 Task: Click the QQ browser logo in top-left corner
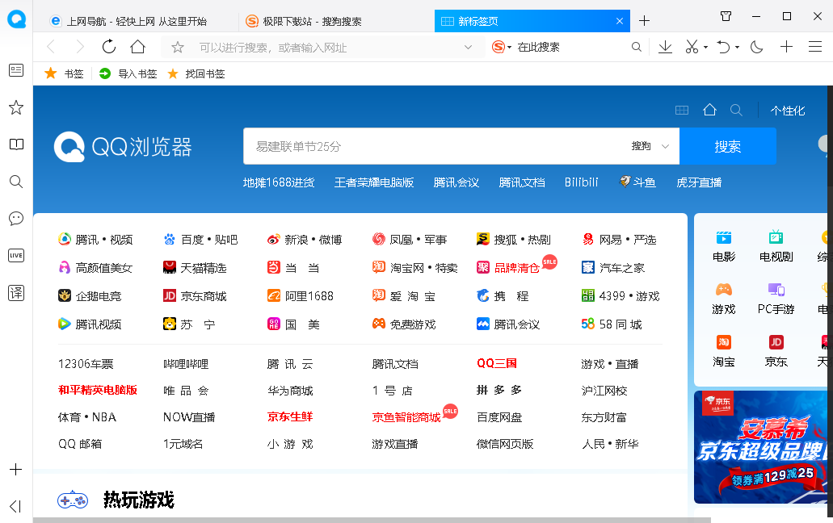click(16, 19)
